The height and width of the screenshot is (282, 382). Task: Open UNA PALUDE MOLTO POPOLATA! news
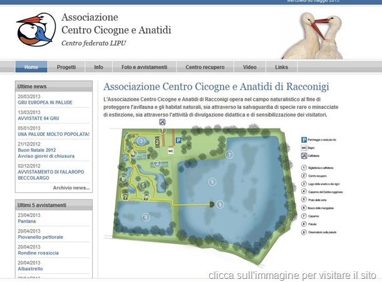point(54,134)
